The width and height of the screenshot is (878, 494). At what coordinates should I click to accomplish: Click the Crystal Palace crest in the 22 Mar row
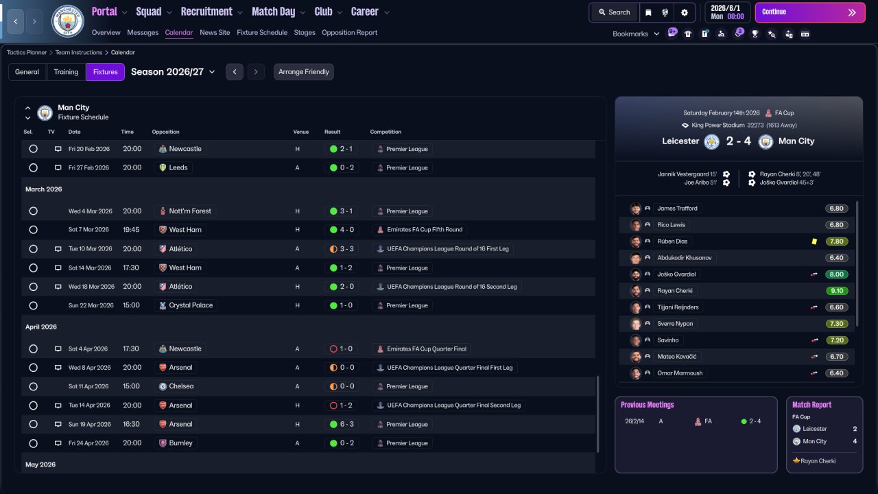coord(163,305)
